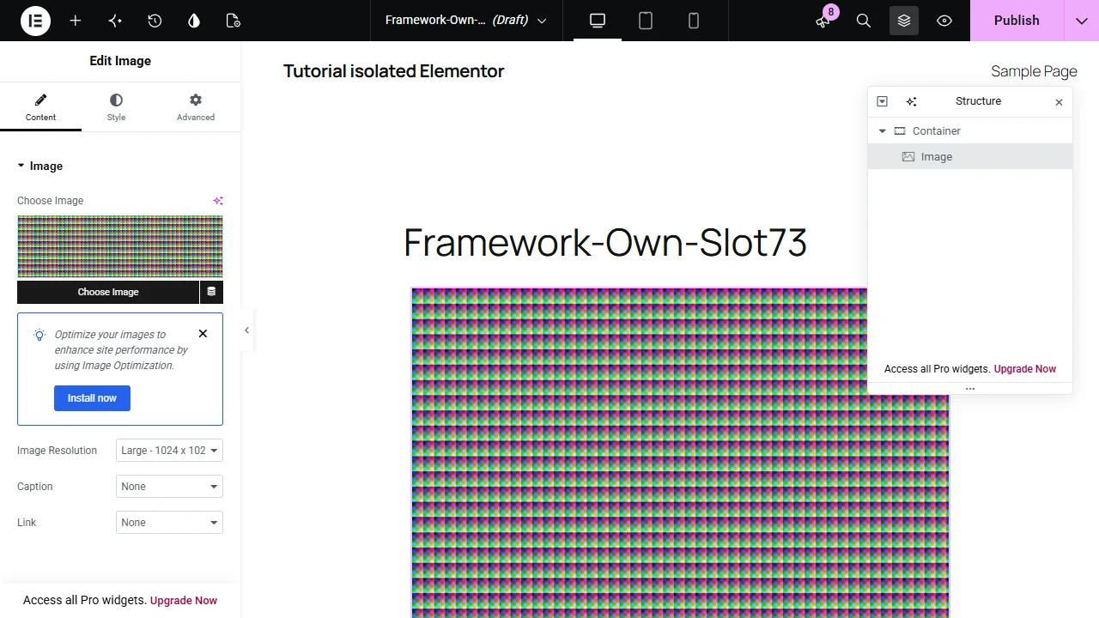Image resolution: width=1099 pixels, height=618 pixels.
Task: Open the Caption dropdown
Action: (169, 487)
